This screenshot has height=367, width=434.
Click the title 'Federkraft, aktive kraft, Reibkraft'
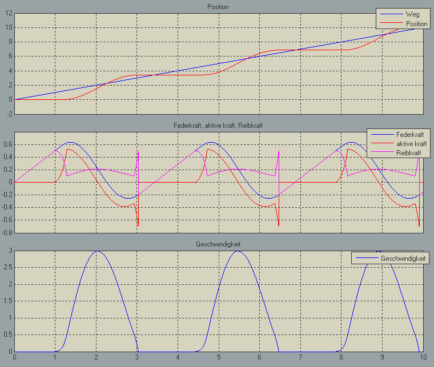tap(218, 126)
